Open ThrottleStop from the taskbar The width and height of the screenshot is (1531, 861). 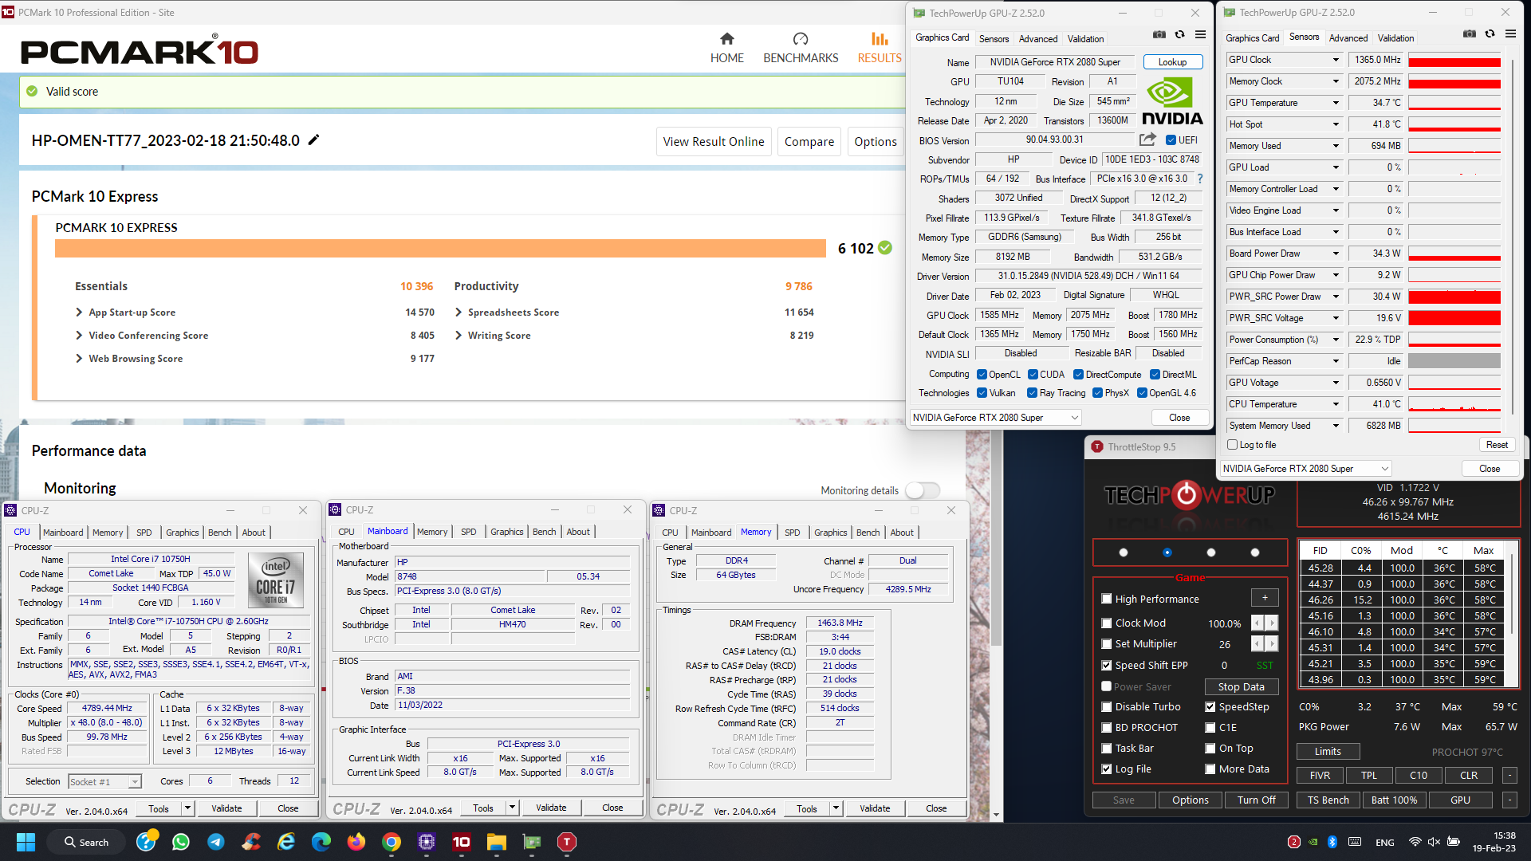point(567,842)
